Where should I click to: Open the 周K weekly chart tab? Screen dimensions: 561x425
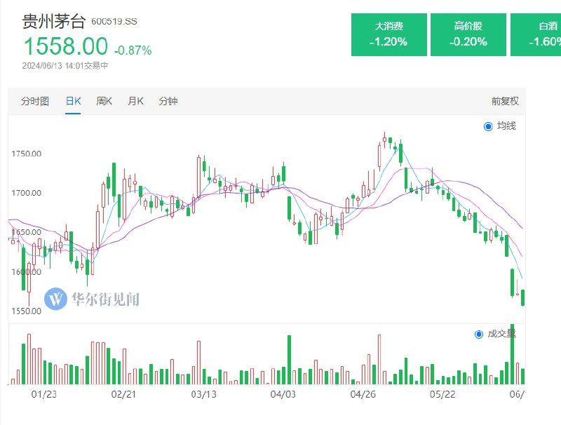point(104,101)
